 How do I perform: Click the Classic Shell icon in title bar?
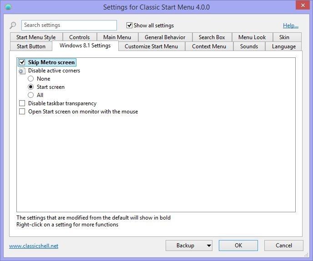coord(8,7)
